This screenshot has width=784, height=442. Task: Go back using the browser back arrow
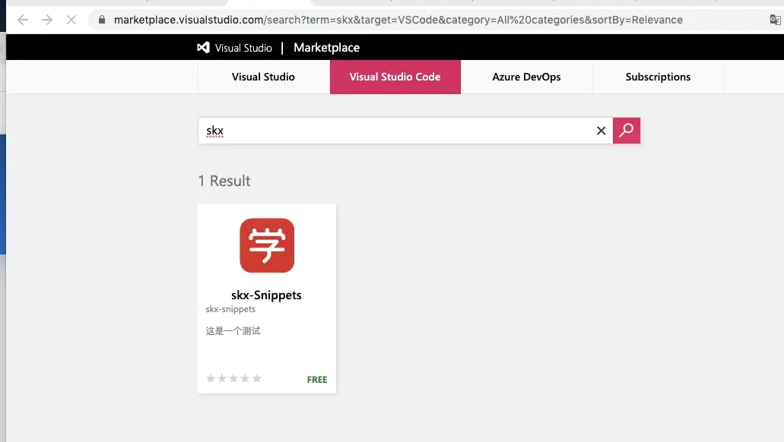tap(23, 20)
